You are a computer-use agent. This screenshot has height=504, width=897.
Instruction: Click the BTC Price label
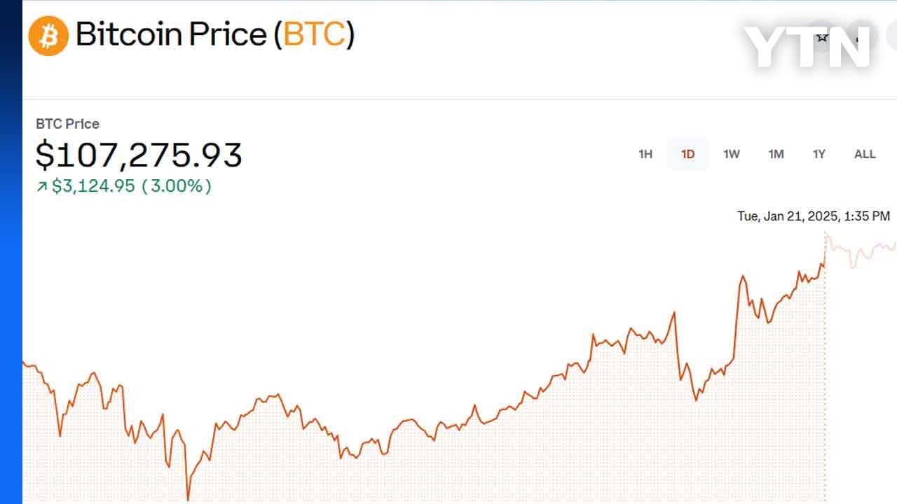[x=67, y=124]
